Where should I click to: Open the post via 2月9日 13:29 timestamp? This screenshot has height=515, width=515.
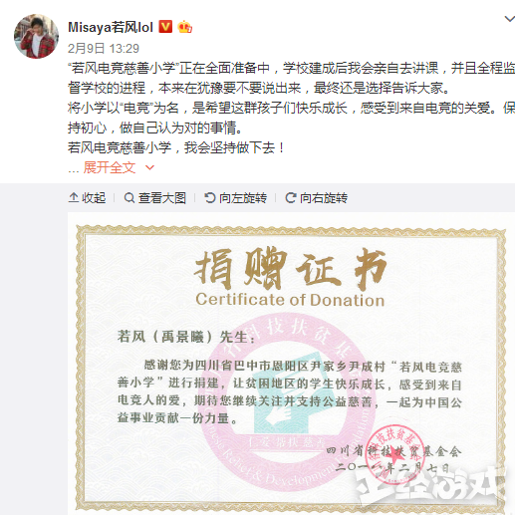(104, 49)
